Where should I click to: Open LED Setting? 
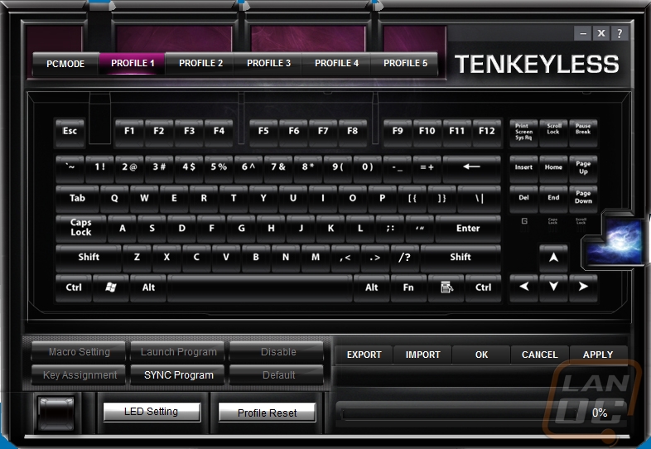click(x=152, y=412)
